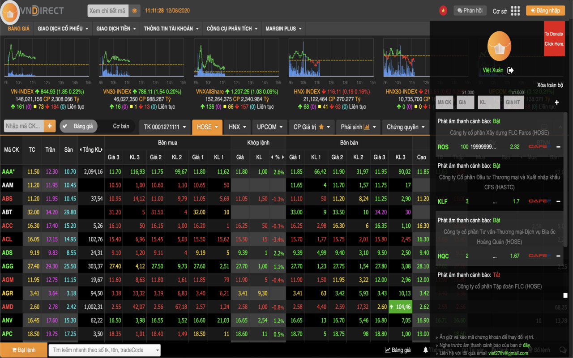Open the quick account search combo box
Image resolution: width=573 pixels, height=358 pixels.
pyautogui.click(x=104, y=350)
